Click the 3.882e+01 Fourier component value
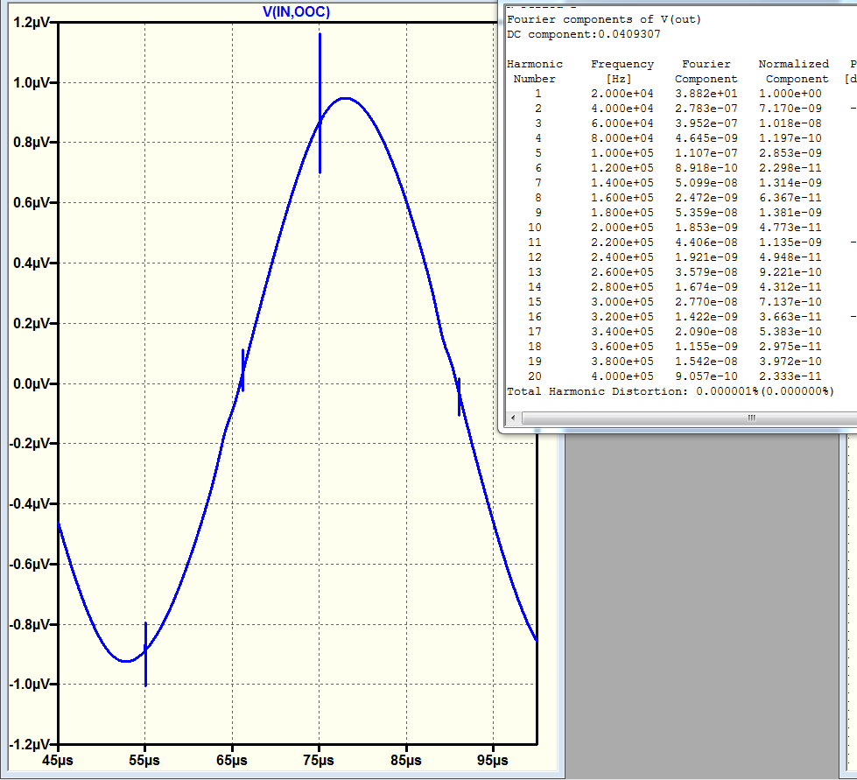 tap(706, 94)
